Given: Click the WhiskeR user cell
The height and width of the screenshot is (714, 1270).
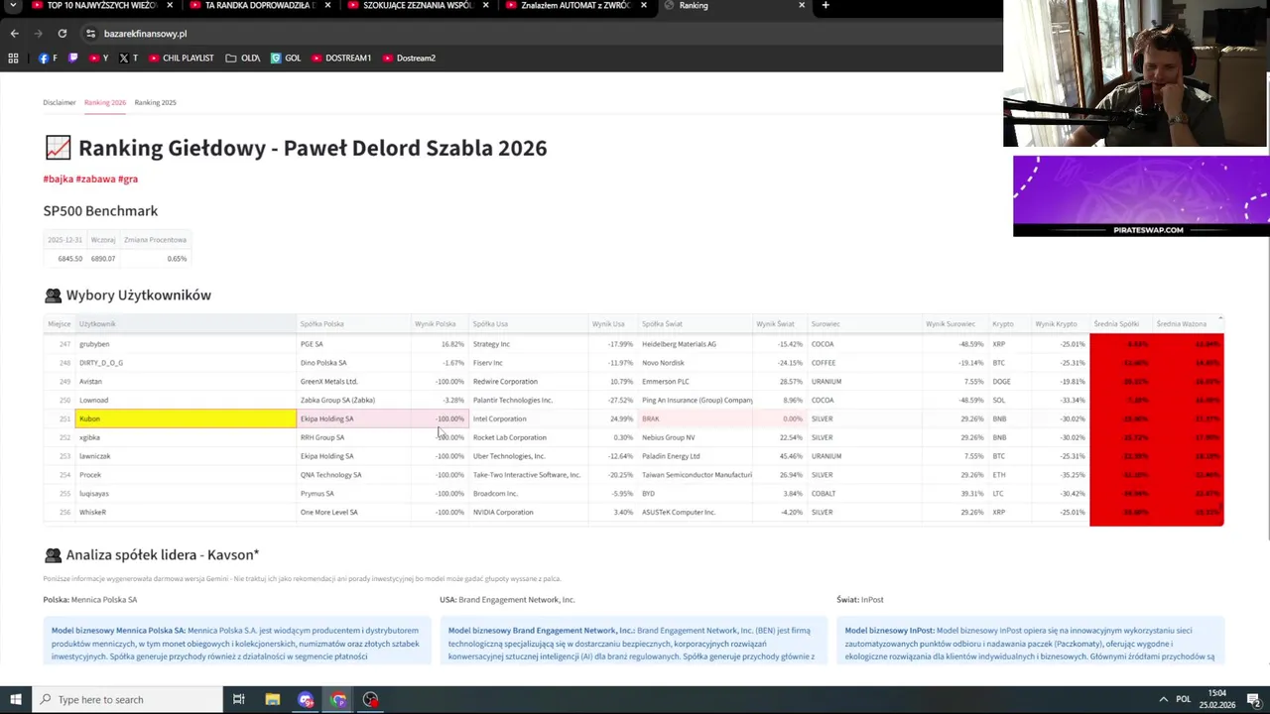Looking at the screenshot, I should coord(186,512).
